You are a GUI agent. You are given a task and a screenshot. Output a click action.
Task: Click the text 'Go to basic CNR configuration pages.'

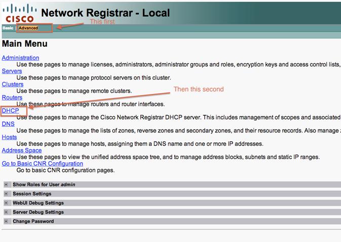coord(65,170)
